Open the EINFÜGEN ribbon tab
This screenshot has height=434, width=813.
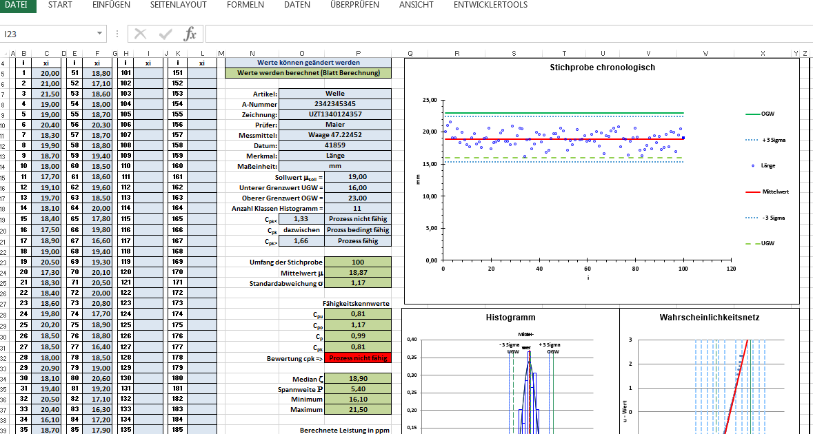click(x=112, y=6)
